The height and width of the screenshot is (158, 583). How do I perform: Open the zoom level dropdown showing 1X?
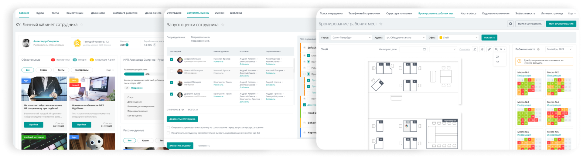[500, 49]
